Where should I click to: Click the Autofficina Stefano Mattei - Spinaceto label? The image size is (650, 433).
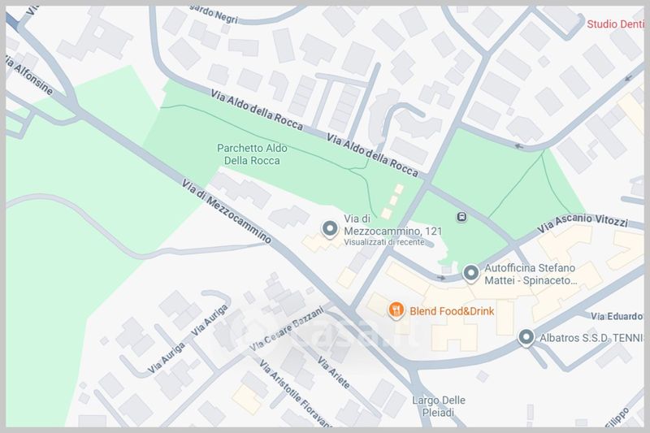click(531, 275)
